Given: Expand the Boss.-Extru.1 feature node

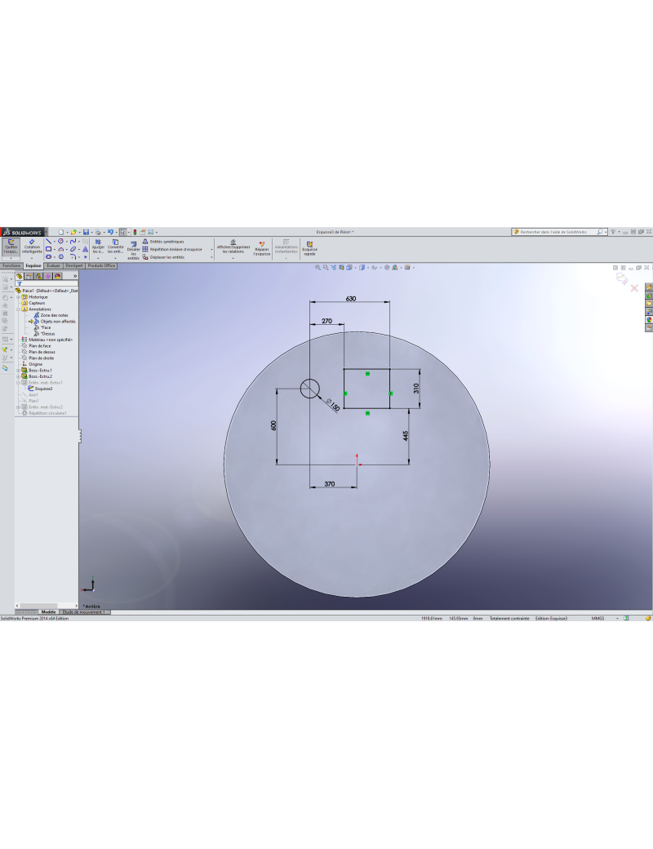Looking at the screenshot, I should [x=18, y=370].
